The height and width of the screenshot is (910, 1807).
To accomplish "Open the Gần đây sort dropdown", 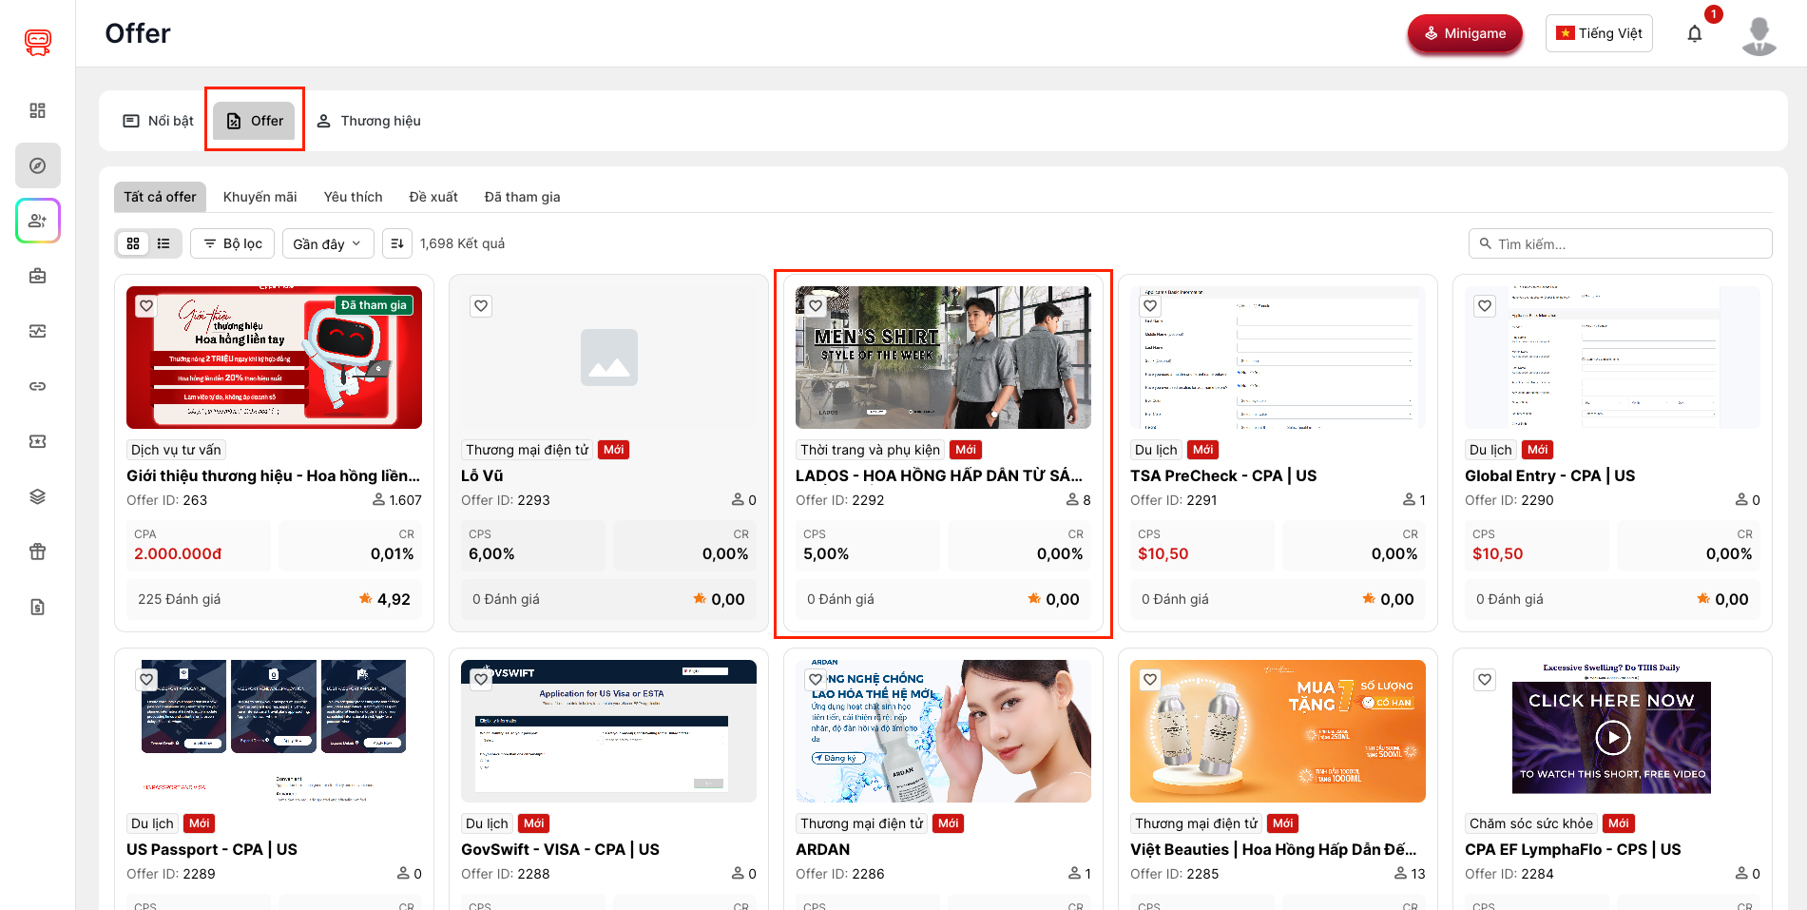I will coord(328,243).
